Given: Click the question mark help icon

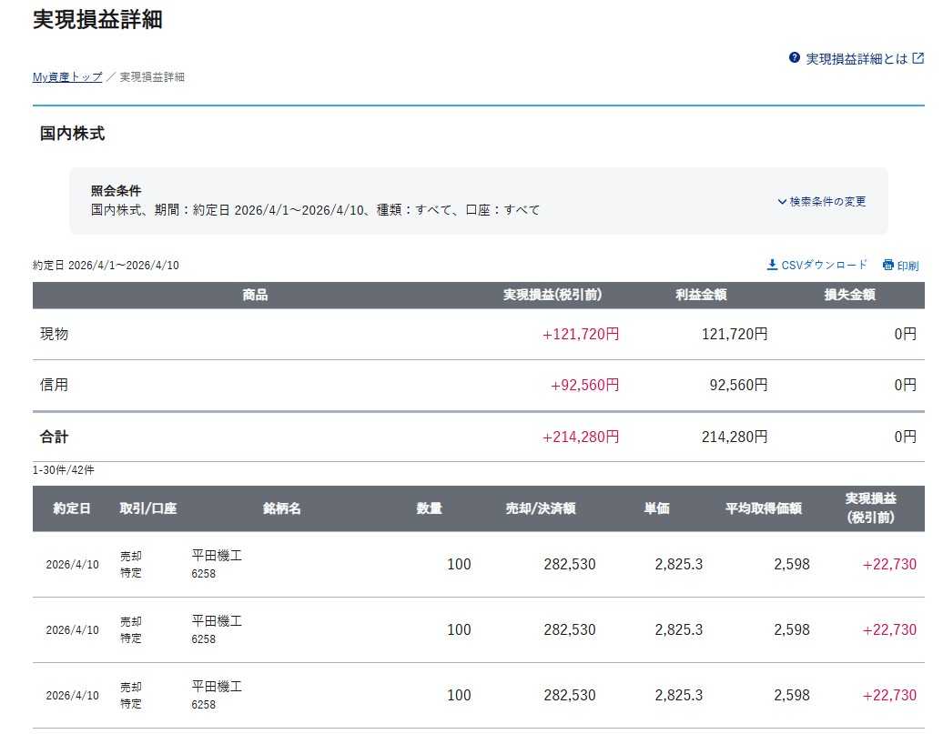Looking at the screenshot, I should point(795,57).
